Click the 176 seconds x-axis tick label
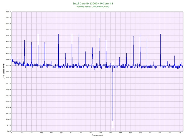Viewport: 186px width, 140px height. click(51, 133)
